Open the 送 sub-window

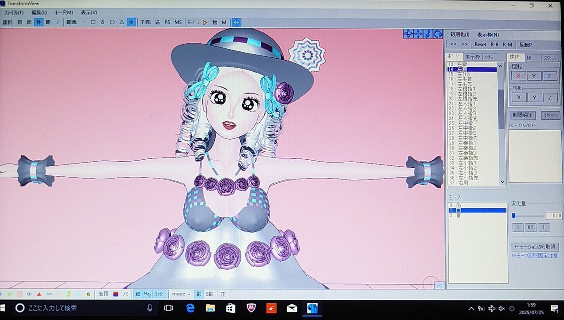[157, 22]
